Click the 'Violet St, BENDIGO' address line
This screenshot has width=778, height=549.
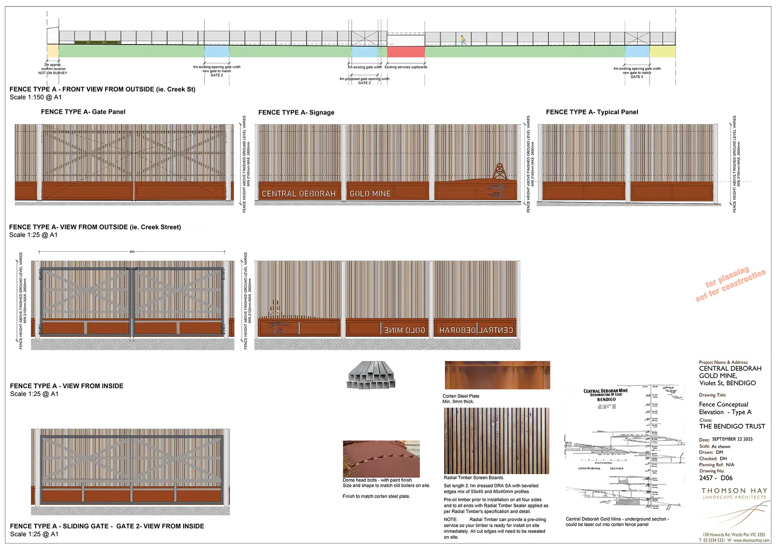click(x=727, y=383)
